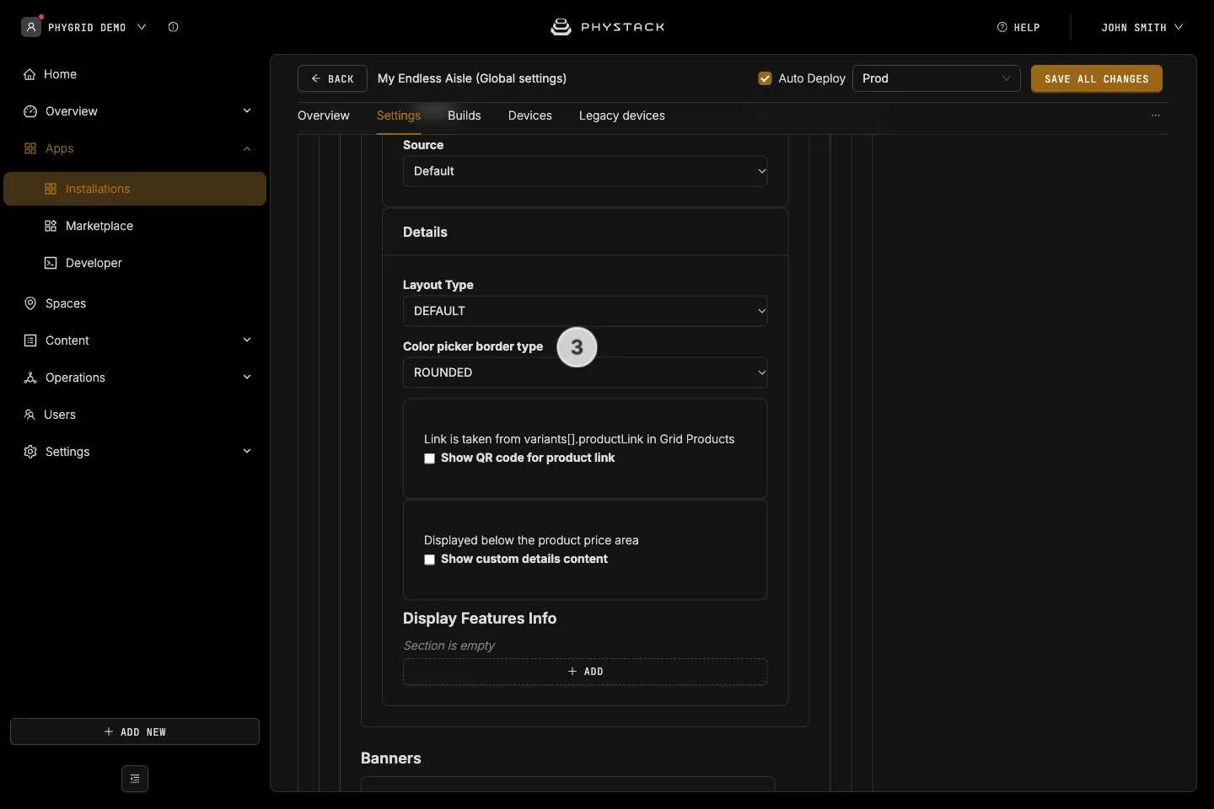Viewport: 1214px width, 809px height.
Task: Open the three-dot more options menu
Action: (1156, 115)
